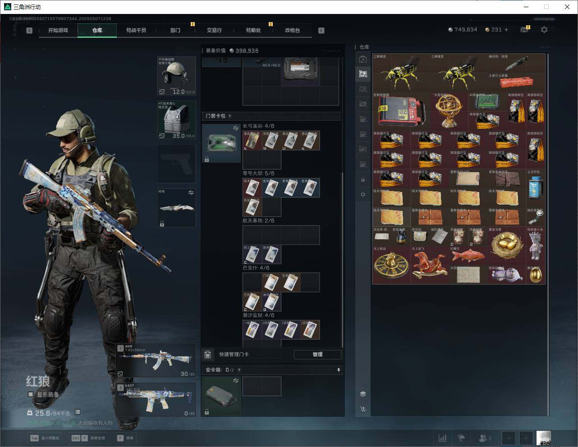Select the golden armillary sphere item
578x447 pixels.
click(x=449, y=111)
